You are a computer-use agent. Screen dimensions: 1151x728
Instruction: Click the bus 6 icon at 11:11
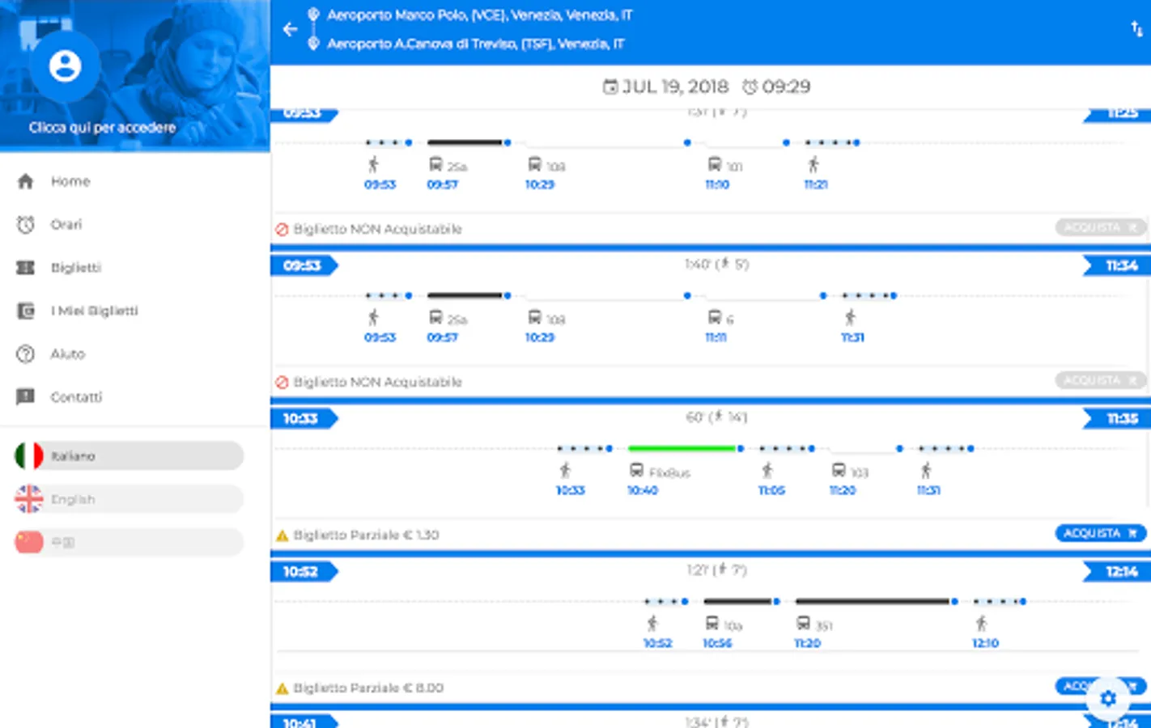point(715,318)
